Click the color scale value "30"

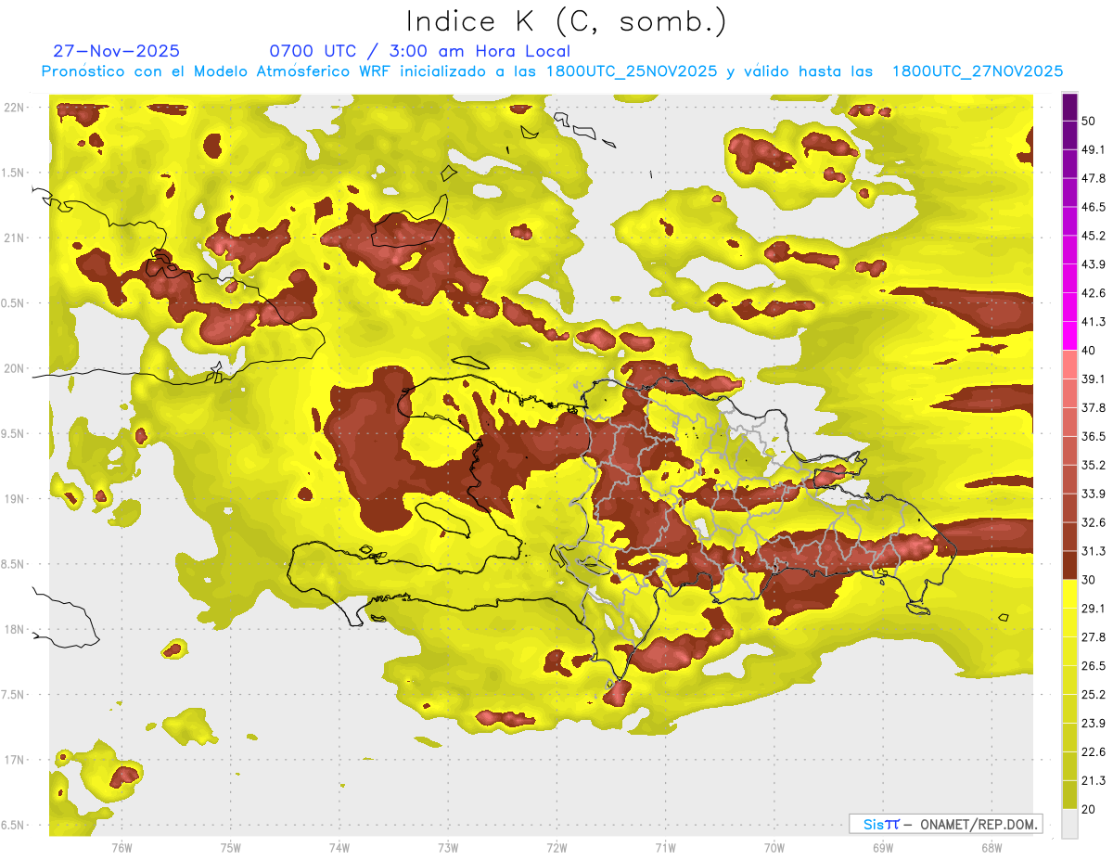coord(1089,580)
